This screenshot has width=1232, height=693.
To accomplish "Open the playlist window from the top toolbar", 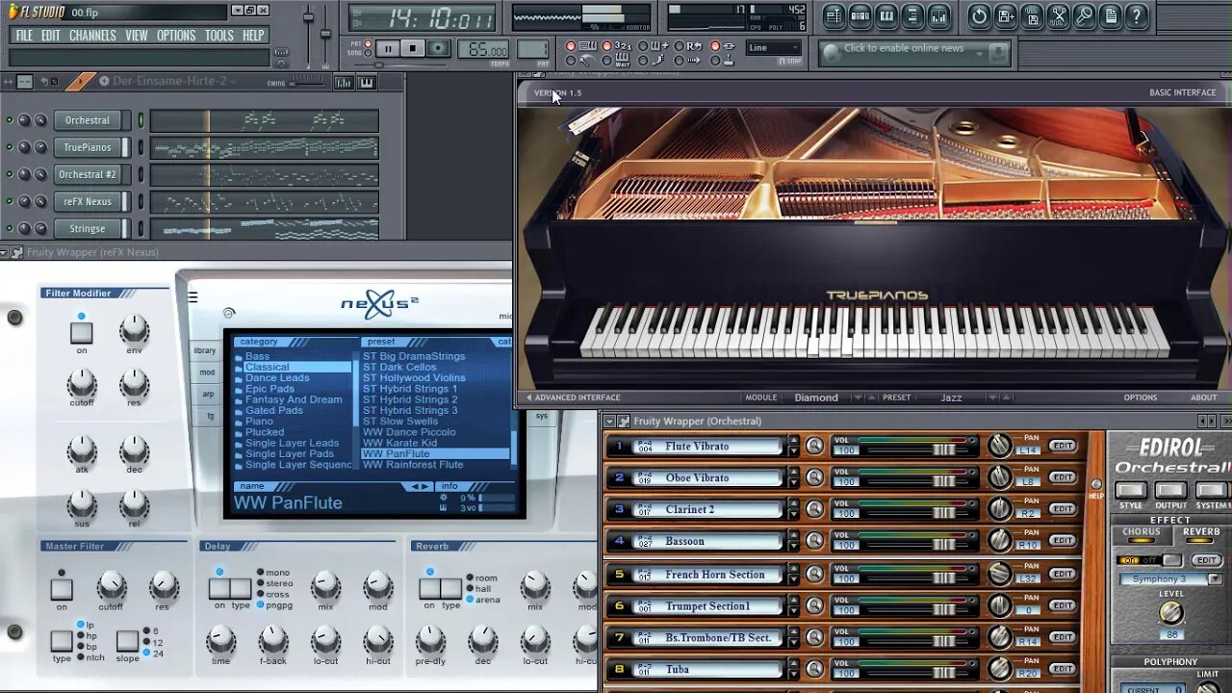I will 834,15.
